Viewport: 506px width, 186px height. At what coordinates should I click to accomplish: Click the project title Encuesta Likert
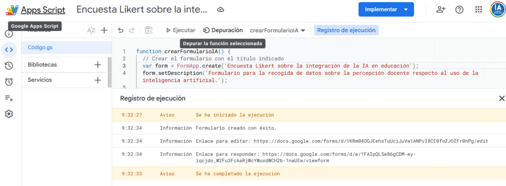click(142, 10)
